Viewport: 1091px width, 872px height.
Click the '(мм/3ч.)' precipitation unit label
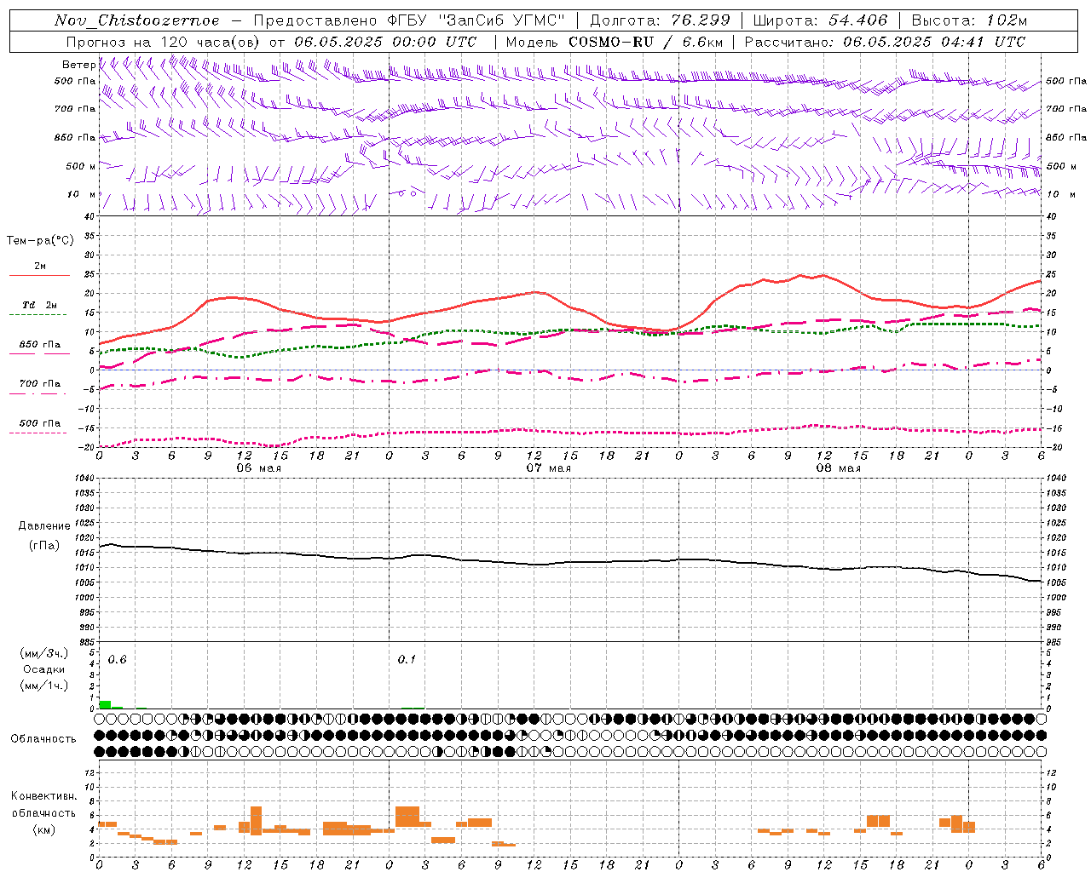44,654
